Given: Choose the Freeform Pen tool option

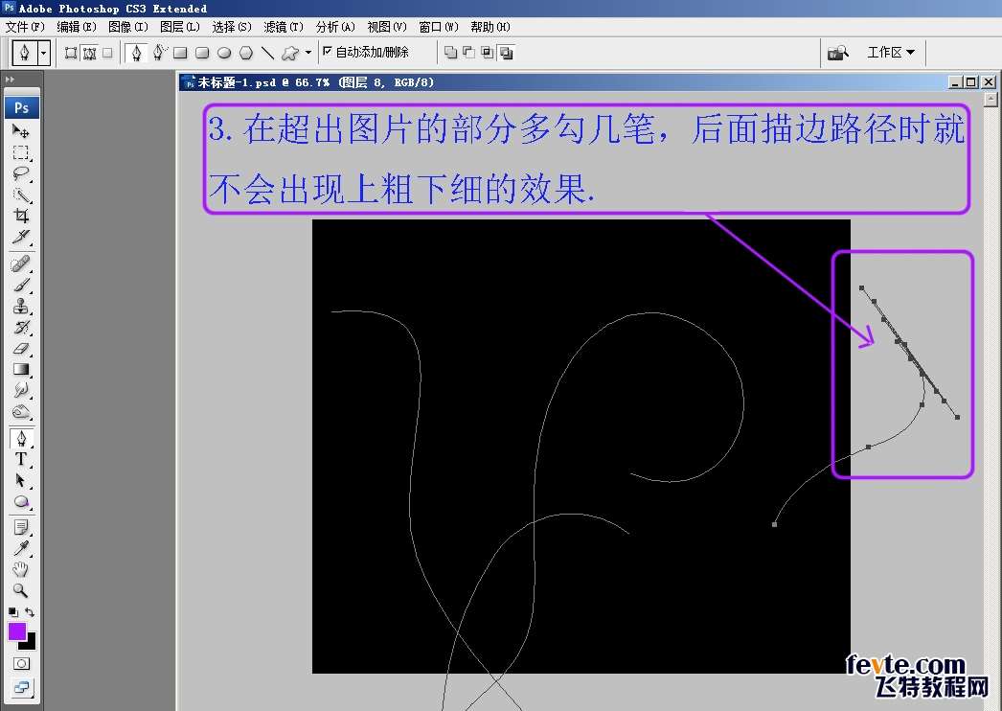Looking at the screenshot, I should pos(159,53).
